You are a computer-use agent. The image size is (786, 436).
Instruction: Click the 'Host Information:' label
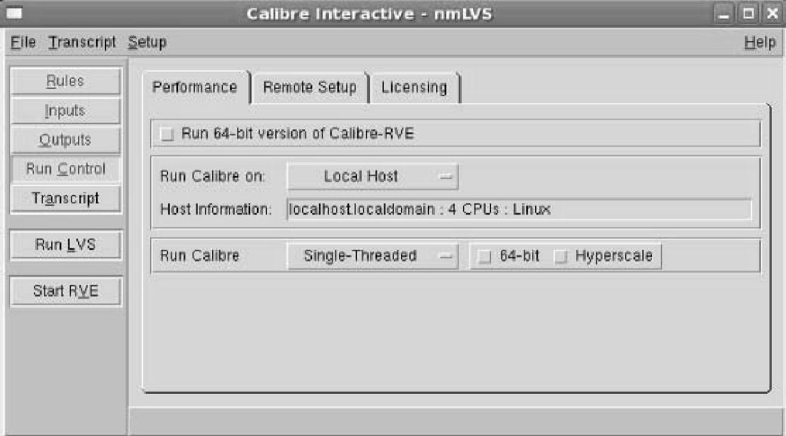216,210
